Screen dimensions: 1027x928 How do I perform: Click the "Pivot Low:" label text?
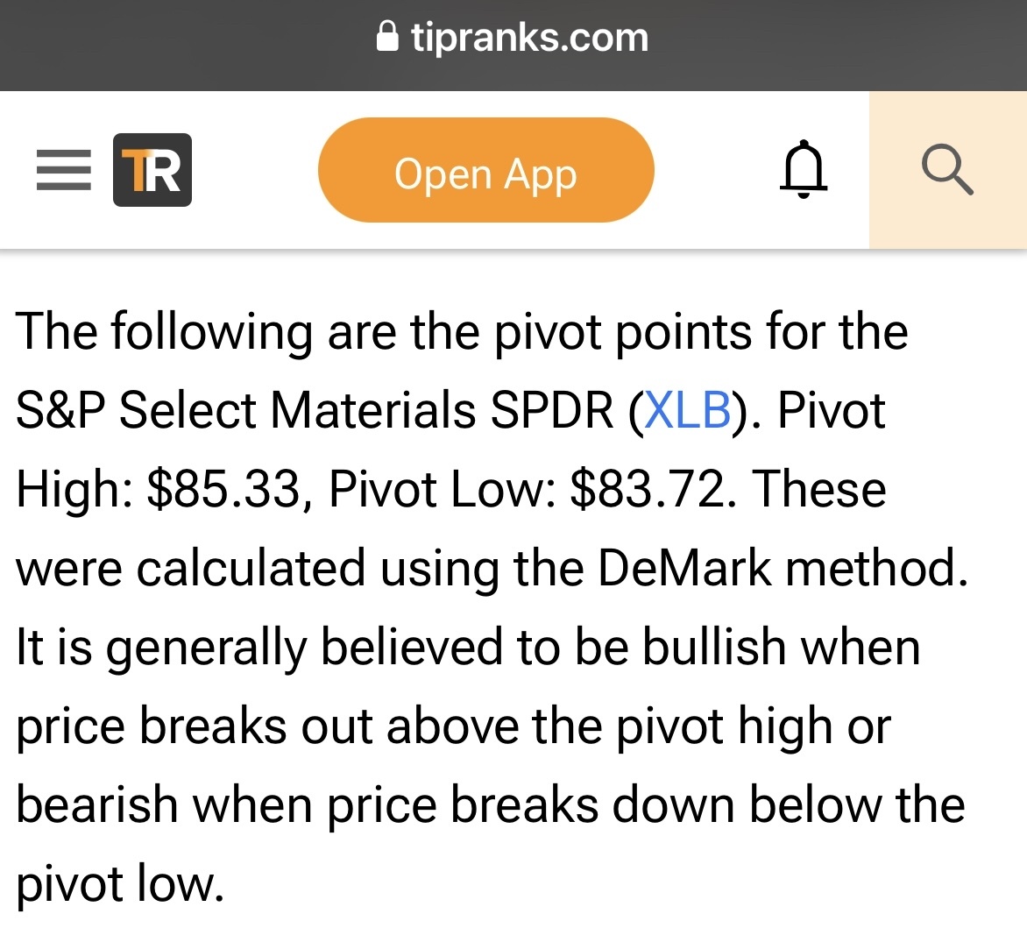[441, 489]
